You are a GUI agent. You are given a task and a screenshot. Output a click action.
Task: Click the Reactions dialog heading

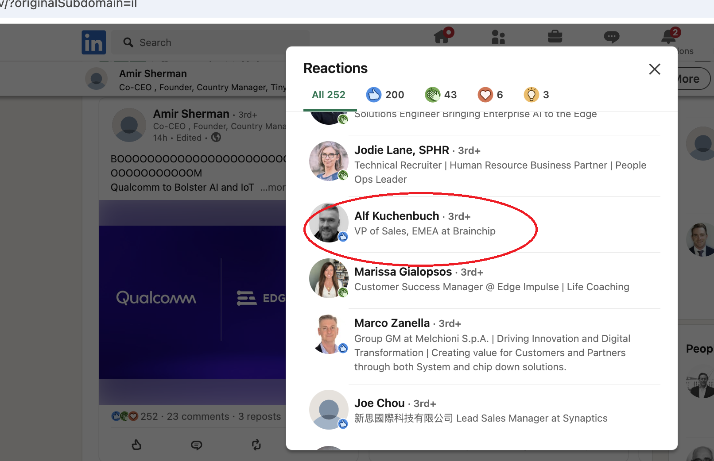[335, 68]
